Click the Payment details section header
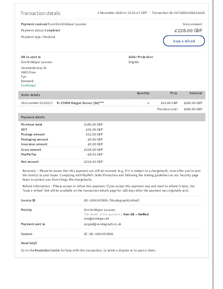 pyautogui.click(x=33, y=117)
